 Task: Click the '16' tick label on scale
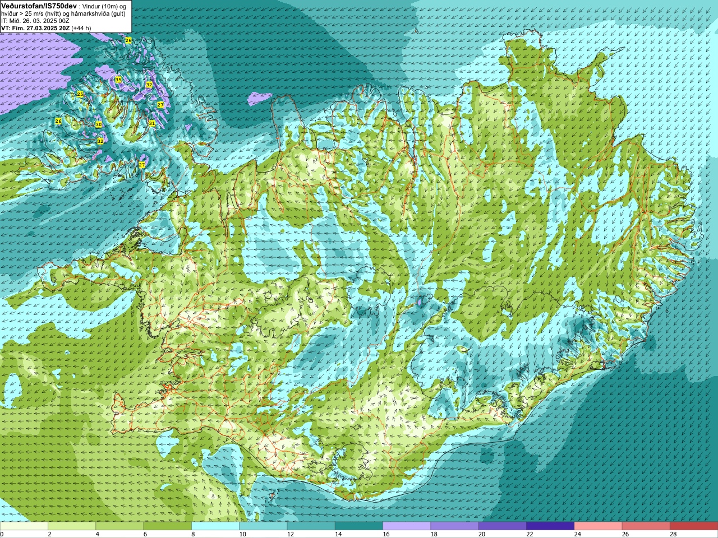pyautogui.click(x=387, y=534)
